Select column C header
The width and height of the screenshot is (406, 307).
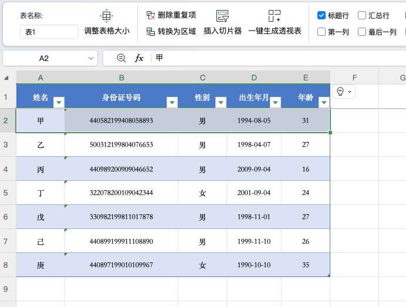pyautogui.click(x=202, y=77)
